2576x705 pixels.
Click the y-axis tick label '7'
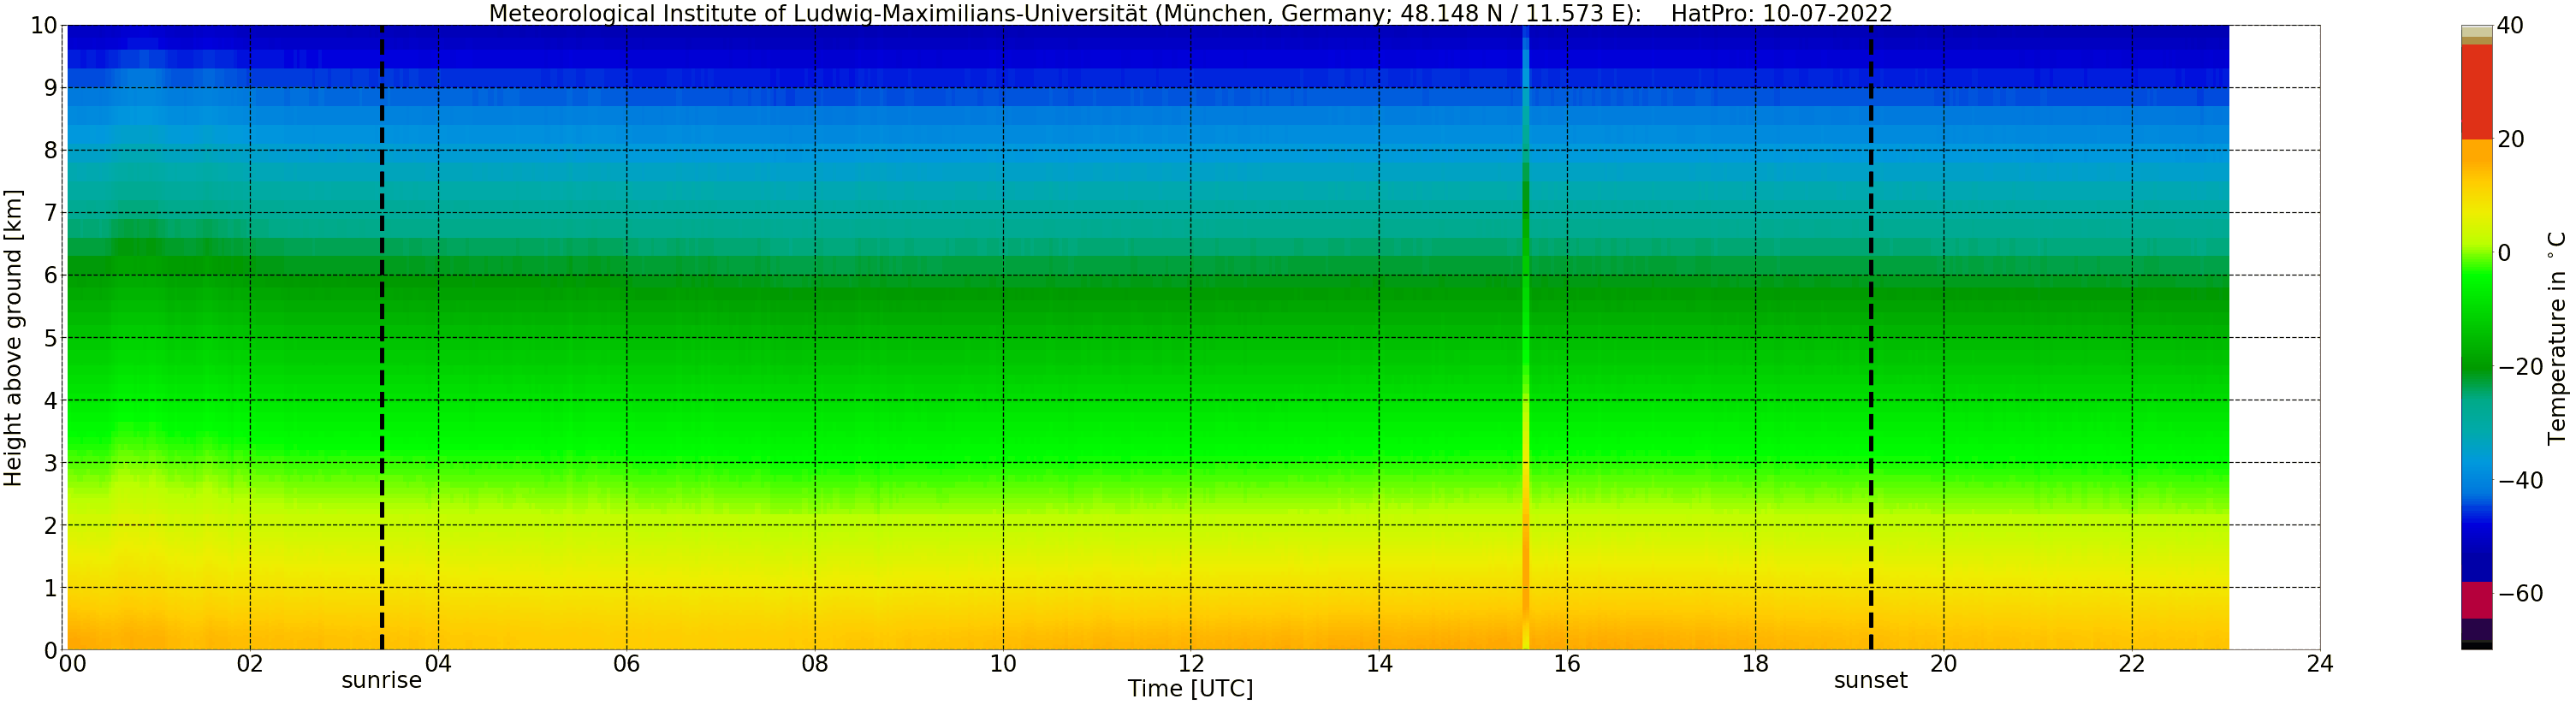point(50,213)
